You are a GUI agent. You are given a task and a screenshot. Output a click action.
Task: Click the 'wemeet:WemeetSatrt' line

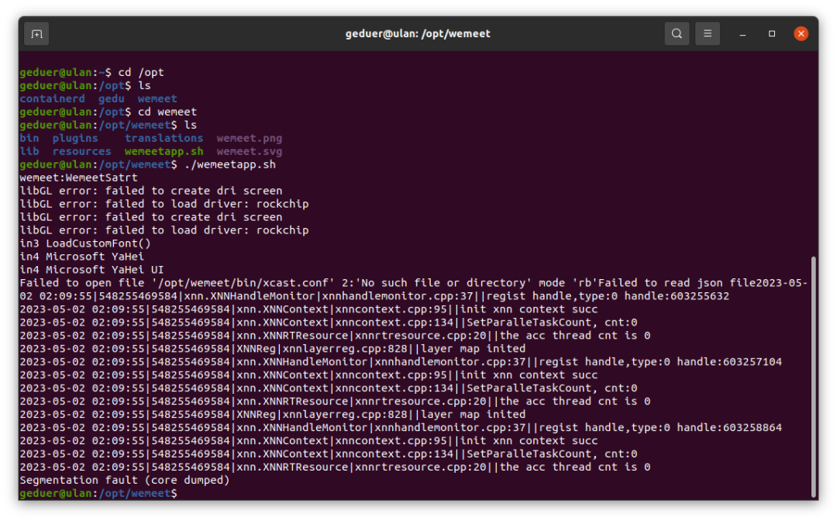(x=78, y=178)
